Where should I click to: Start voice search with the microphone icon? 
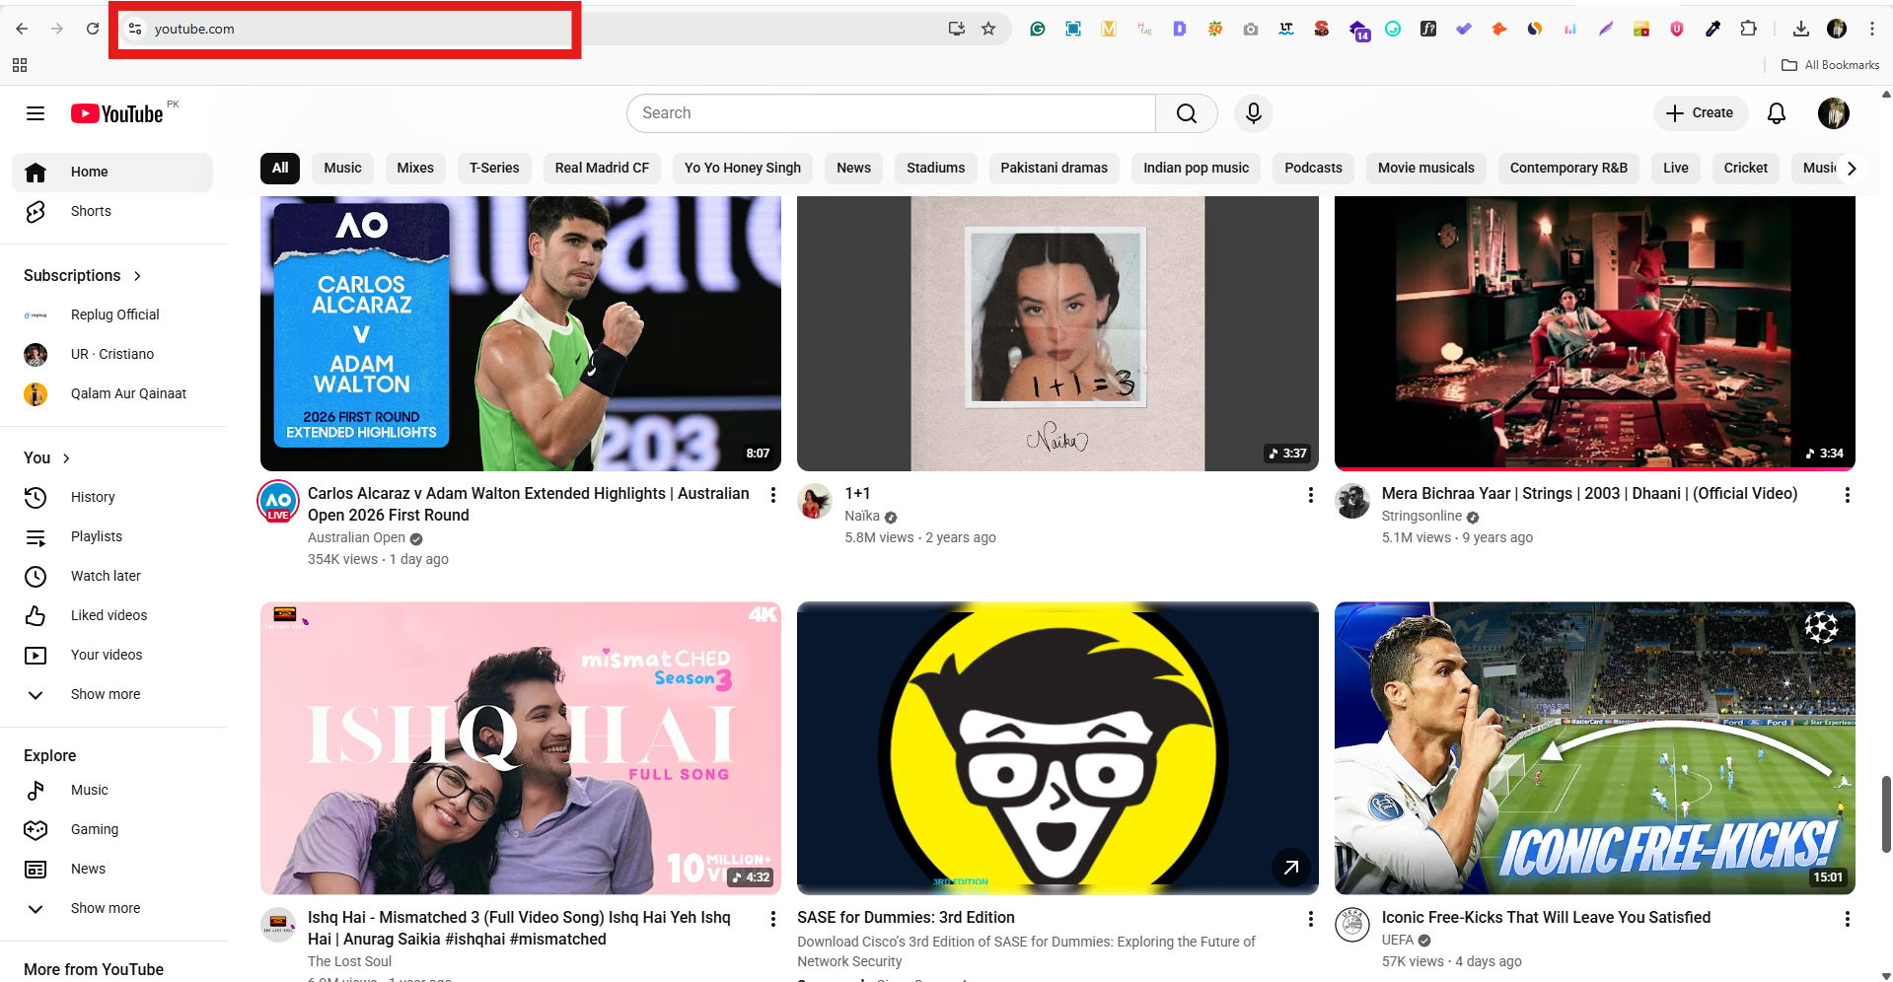coord(1253,112)
